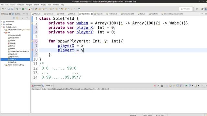
Task: Open the Debug dropdown arrow
Action: (x=20, y=9)
